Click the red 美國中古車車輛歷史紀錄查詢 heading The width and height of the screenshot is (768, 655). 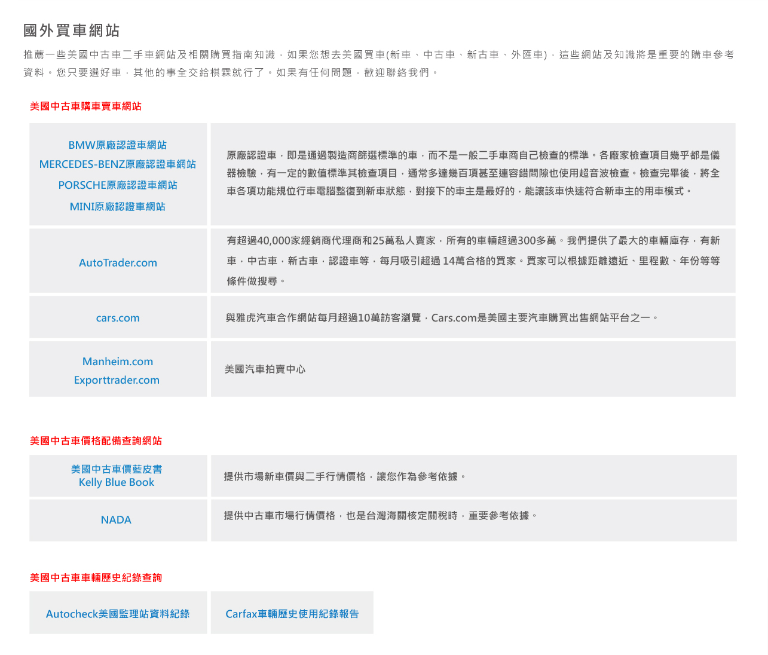point(96,578)
